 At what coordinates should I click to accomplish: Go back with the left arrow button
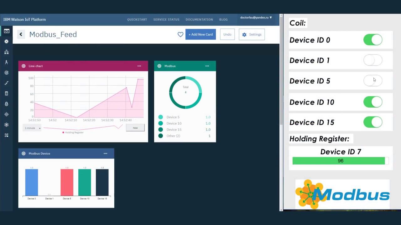point(21,34)
